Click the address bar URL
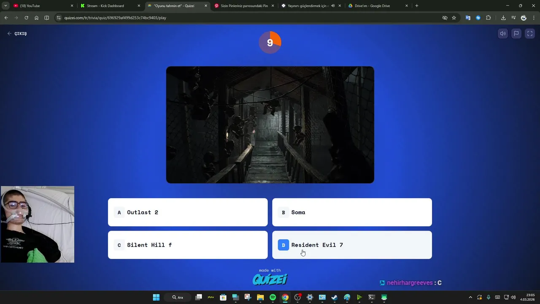Image resolution: width=540 pixels, height=304 pixels. tap(115, 18)
